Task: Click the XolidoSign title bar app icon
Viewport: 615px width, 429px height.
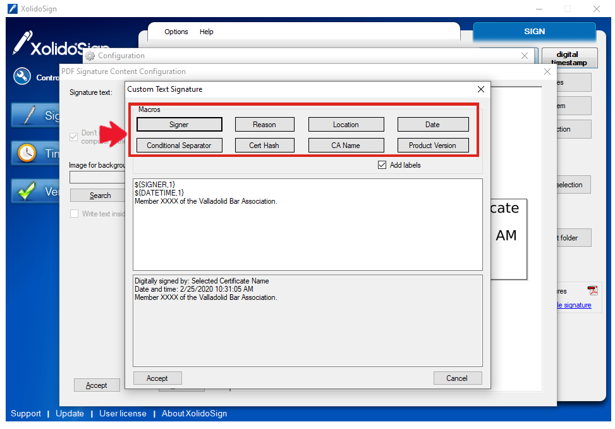Action: pyautogui.click(x=13, y=9)
